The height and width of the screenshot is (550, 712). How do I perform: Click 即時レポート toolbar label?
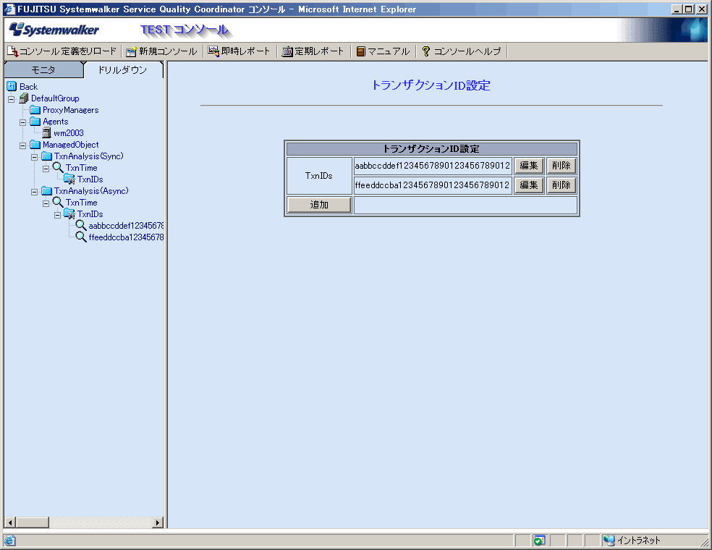tap(246, 51)
